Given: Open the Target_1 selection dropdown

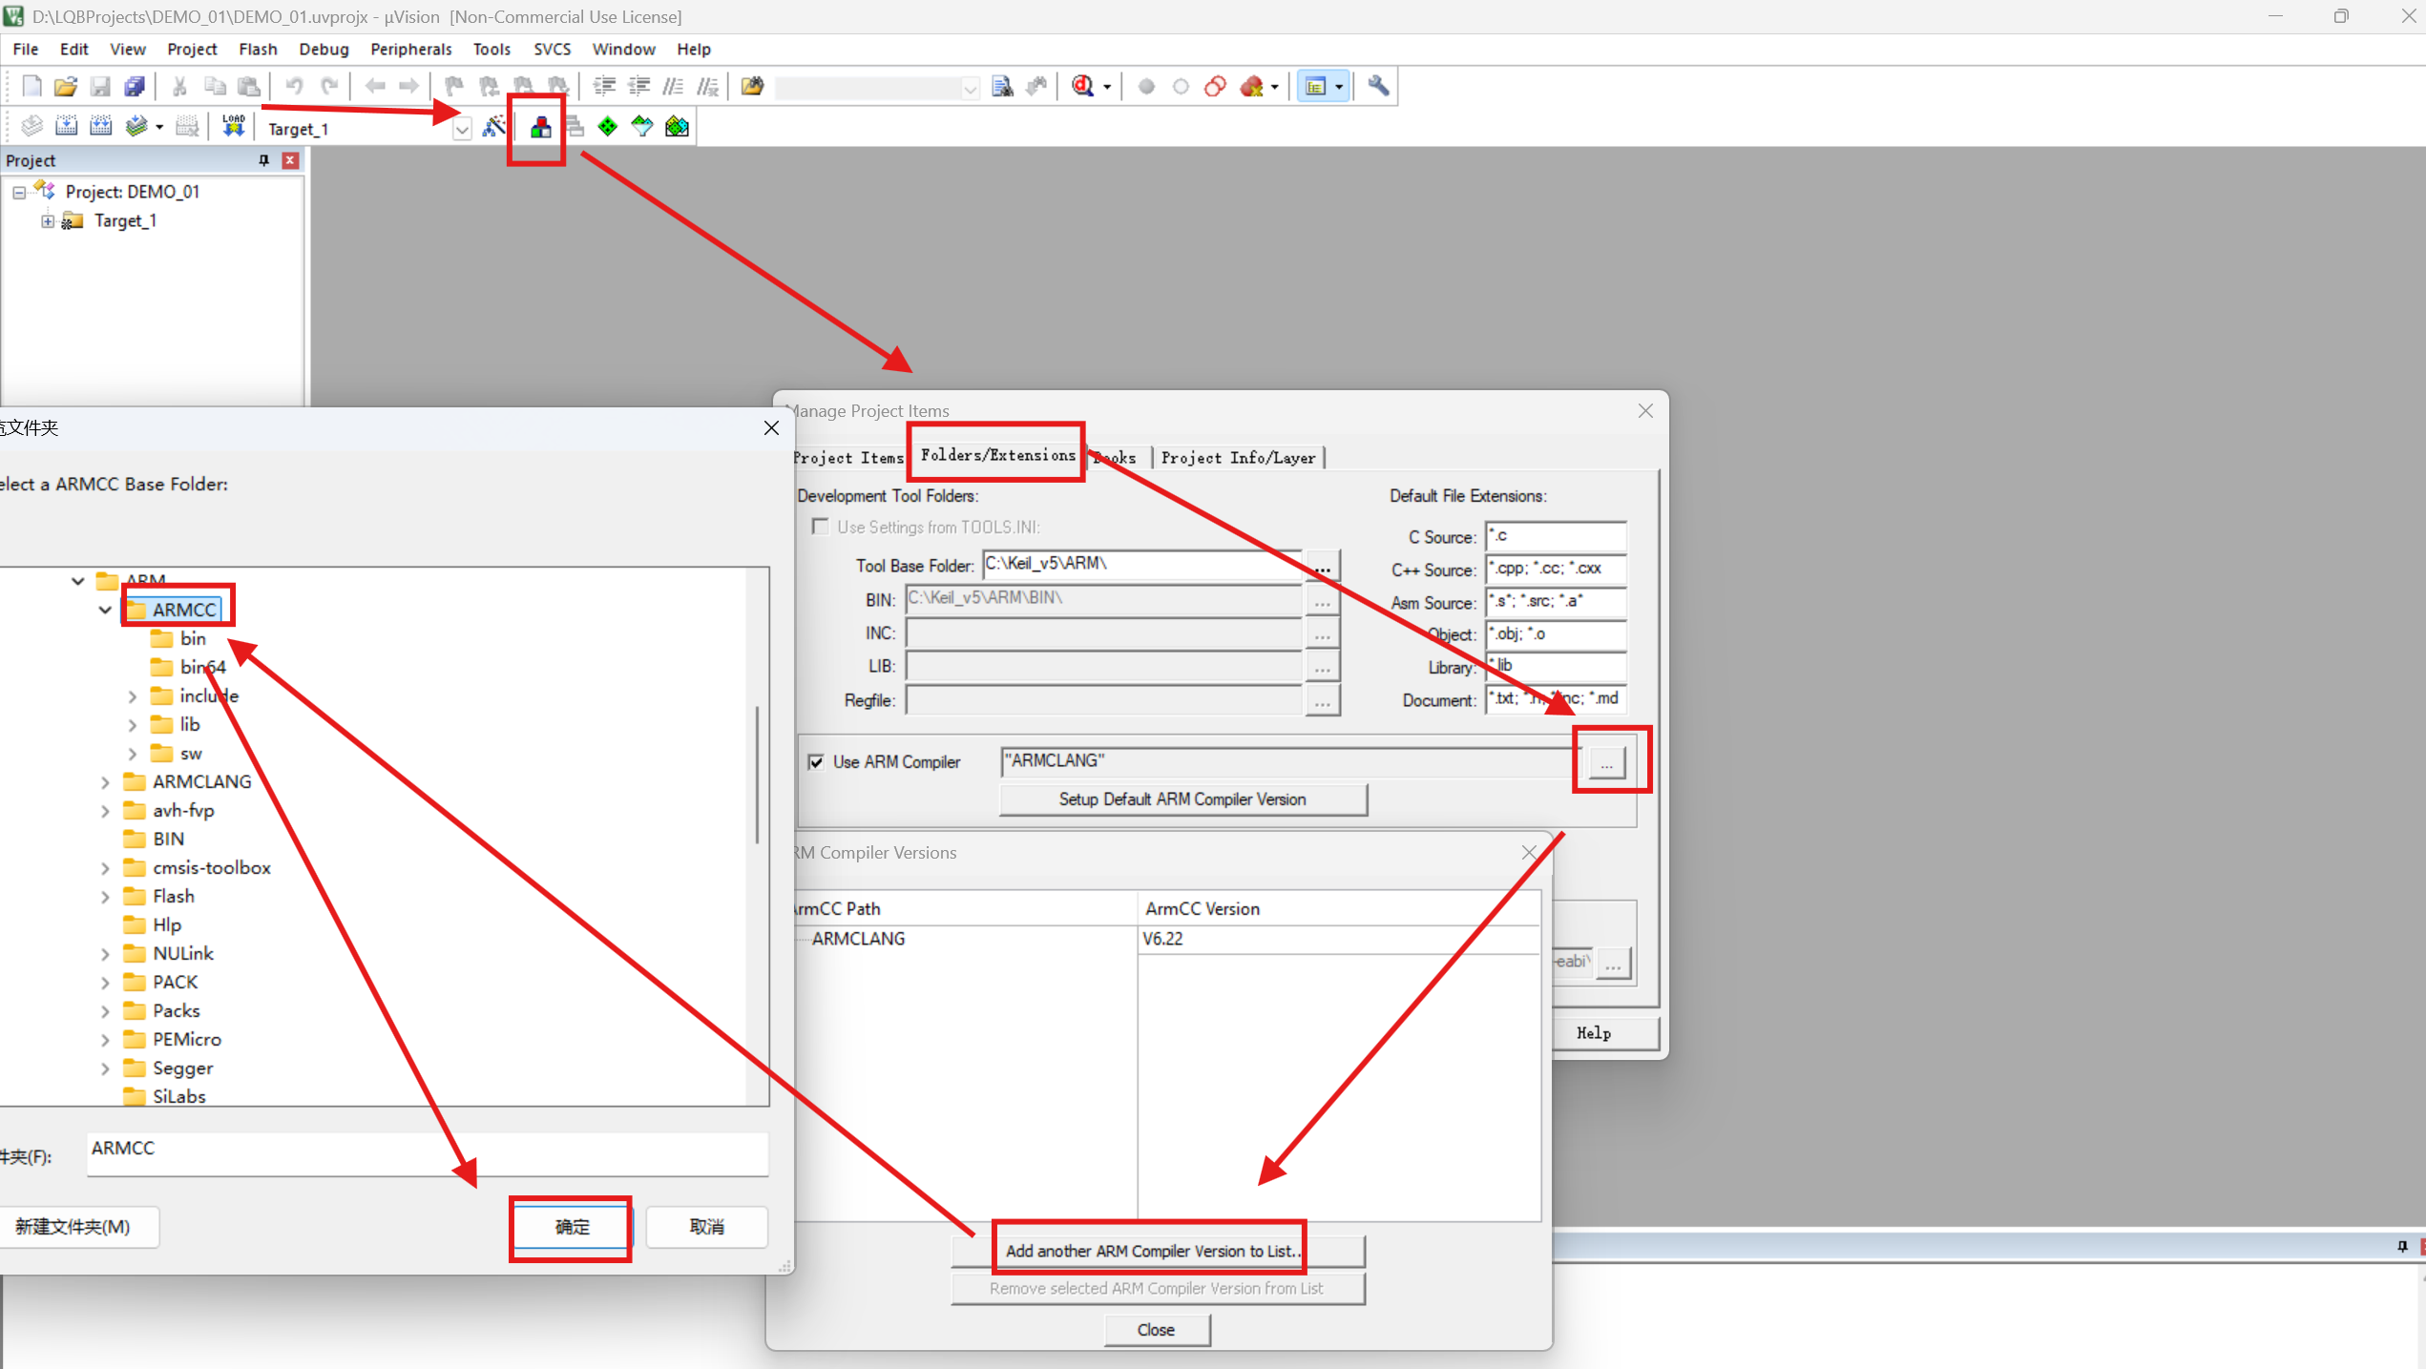Looking at the screenshot, I should [x=462, y=129].
